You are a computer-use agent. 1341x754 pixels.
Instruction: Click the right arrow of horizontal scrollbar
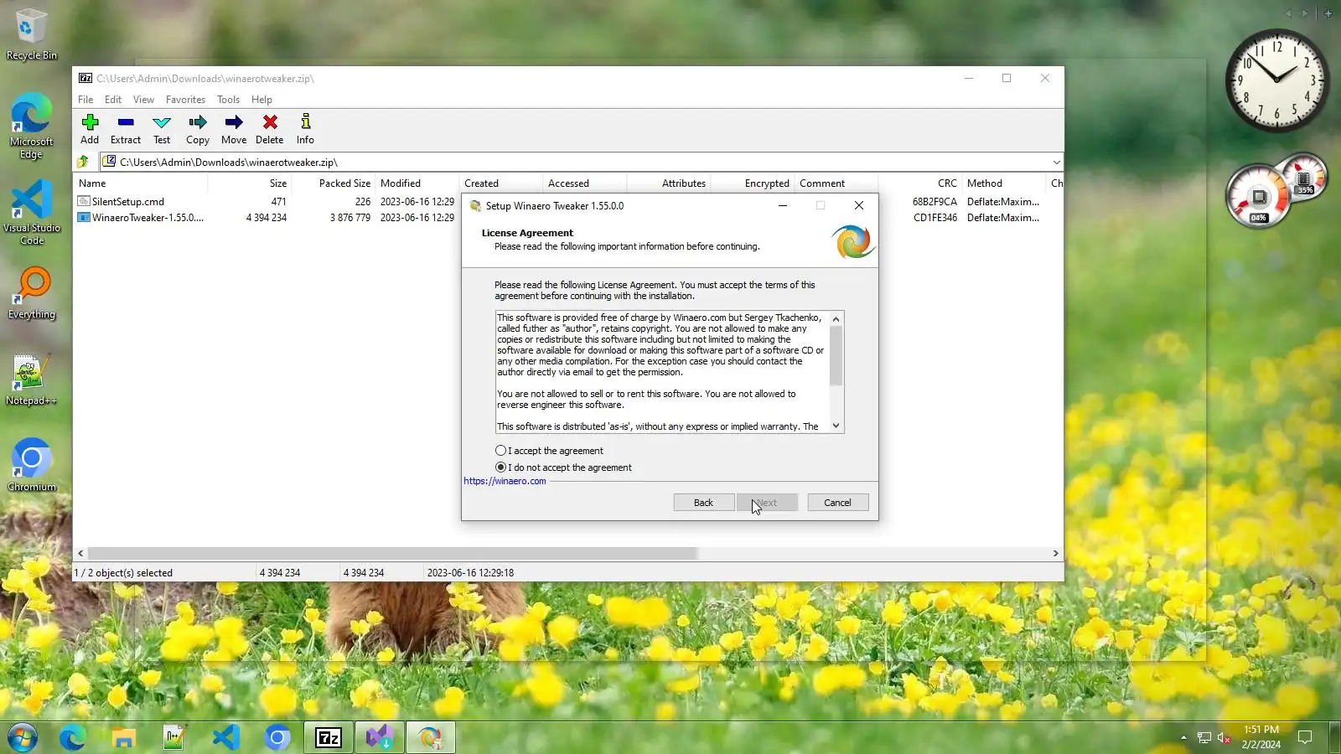[x=1056, y=554]
